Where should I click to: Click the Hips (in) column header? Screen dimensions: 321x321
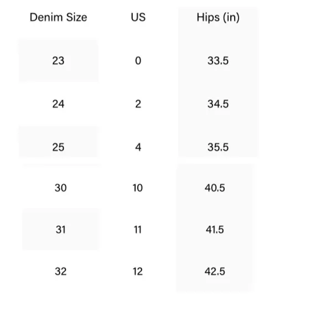click(218, 18)
